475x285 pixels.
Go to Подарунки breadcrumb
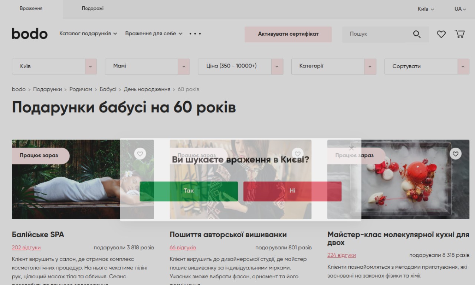coord(47,89)
